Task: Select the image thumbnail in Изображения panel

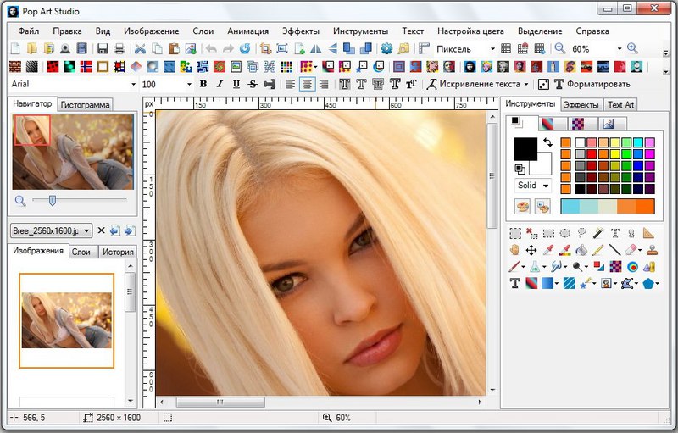Action: (67, 320)
